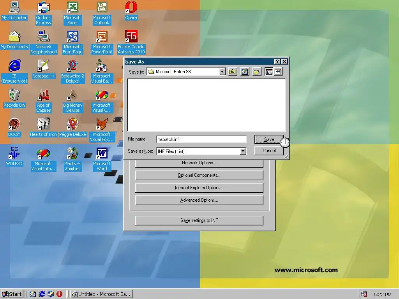Select My Documents folder icon
The image size is (399, 299).
[14, 40]
